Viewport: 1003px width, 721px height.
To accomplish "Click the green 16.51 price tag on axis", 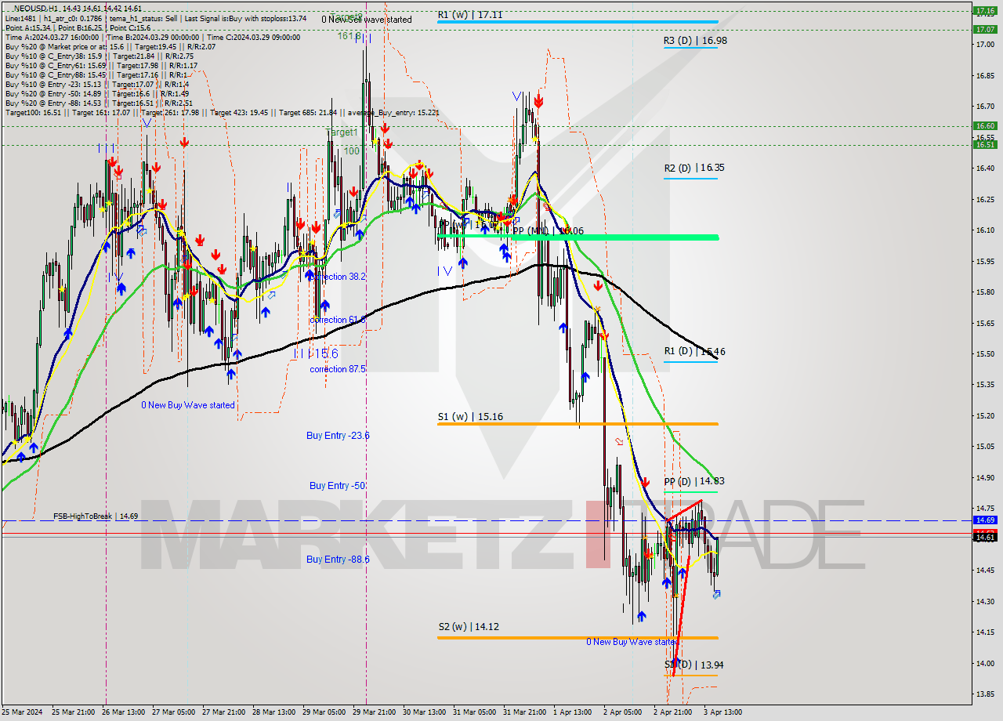I will 985,144.
